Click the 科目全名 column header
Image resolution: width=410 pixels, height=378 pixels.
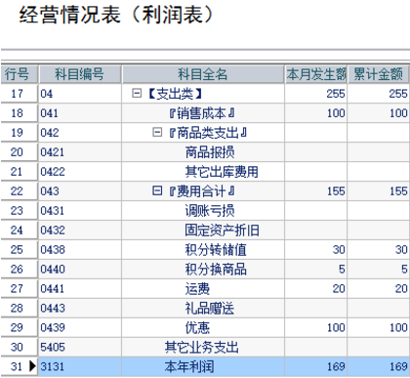(203, 74)
